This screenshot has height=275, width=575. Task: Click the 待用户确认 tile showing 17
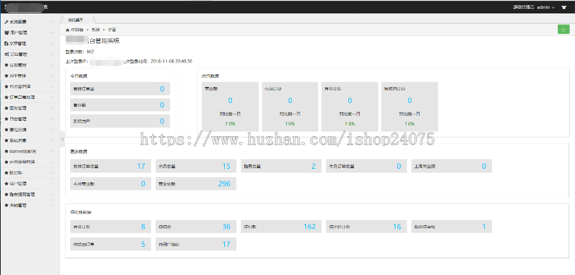tap(196, 244)
